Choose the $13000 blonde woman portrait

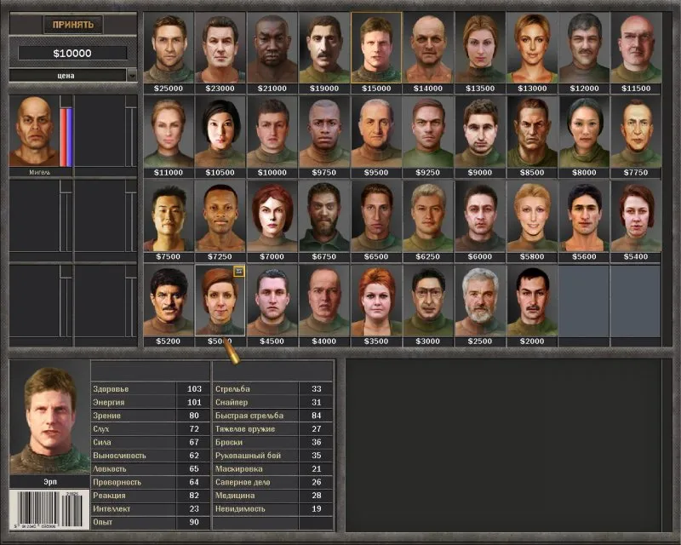[532, 48]
